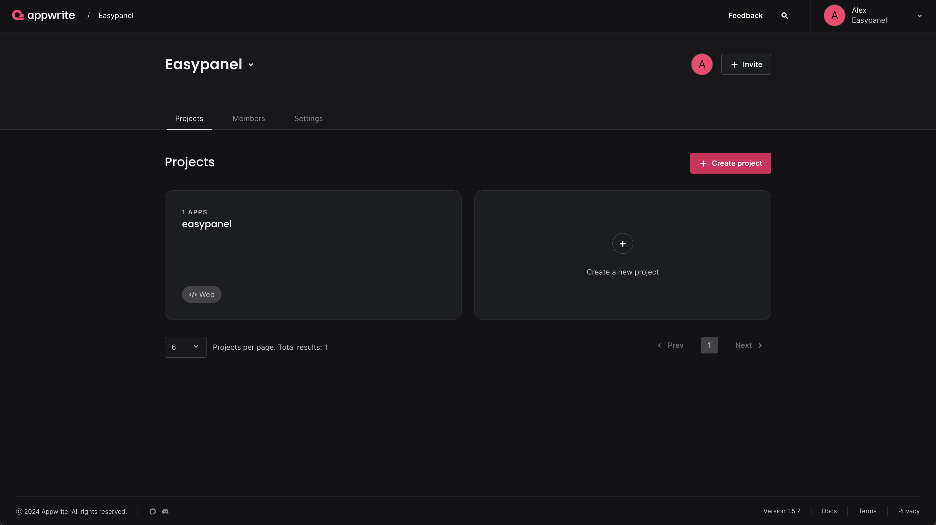The image size is (936, 525).
Task: Click the Create project button
Action: (x=730, y=163)
